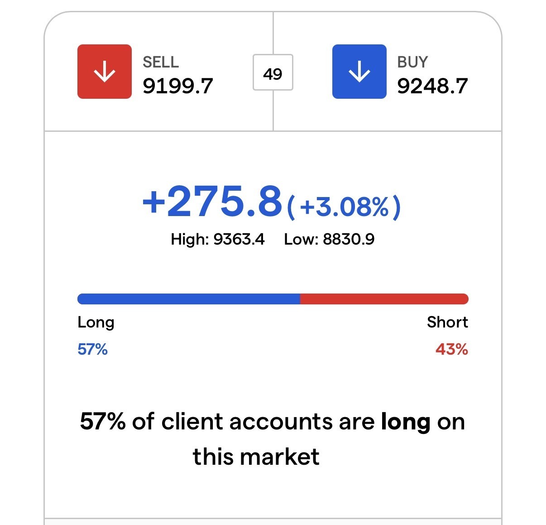Image resolution: width=546 pixels, height=525 pixels.
Task: Select the buy price 9248.7
Action: 432,86
